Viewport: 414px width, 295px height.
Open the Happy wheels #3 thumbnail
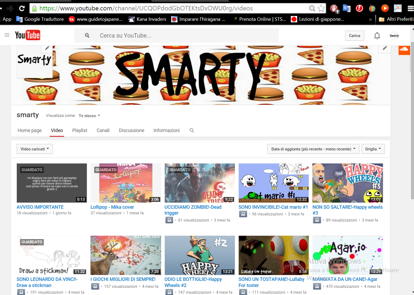point(348,183)
